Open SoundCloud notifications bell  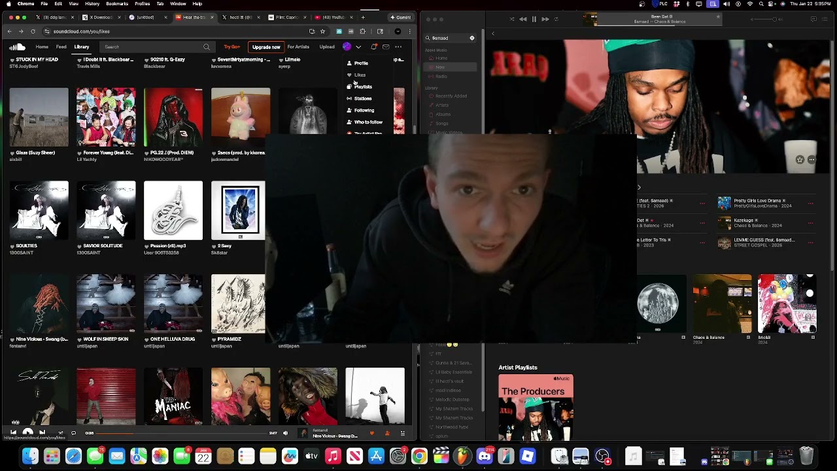click(373, 47)
